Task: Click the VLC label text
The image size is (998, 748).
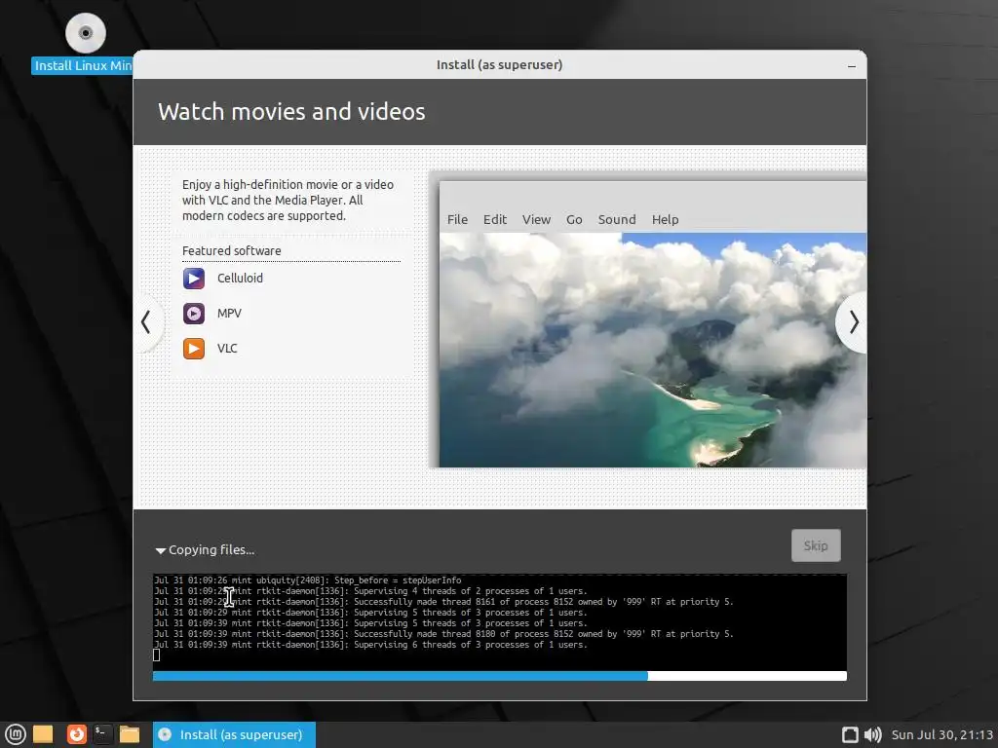Action: [227, 348]
